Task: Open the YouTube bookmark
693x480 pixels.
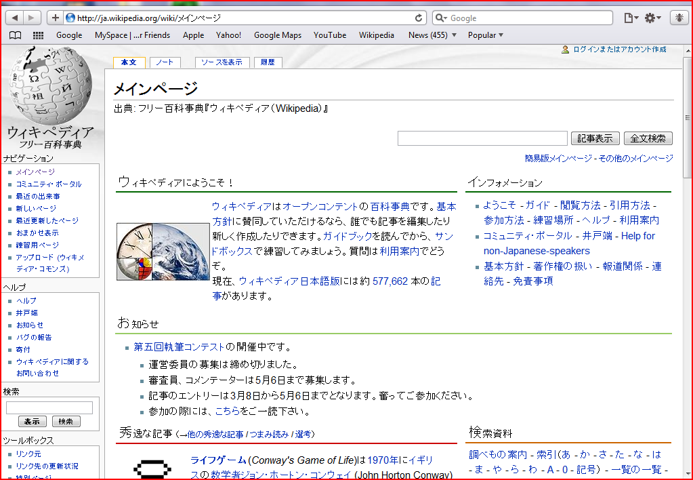Action: pyautogui.click(x=330, y=35)
